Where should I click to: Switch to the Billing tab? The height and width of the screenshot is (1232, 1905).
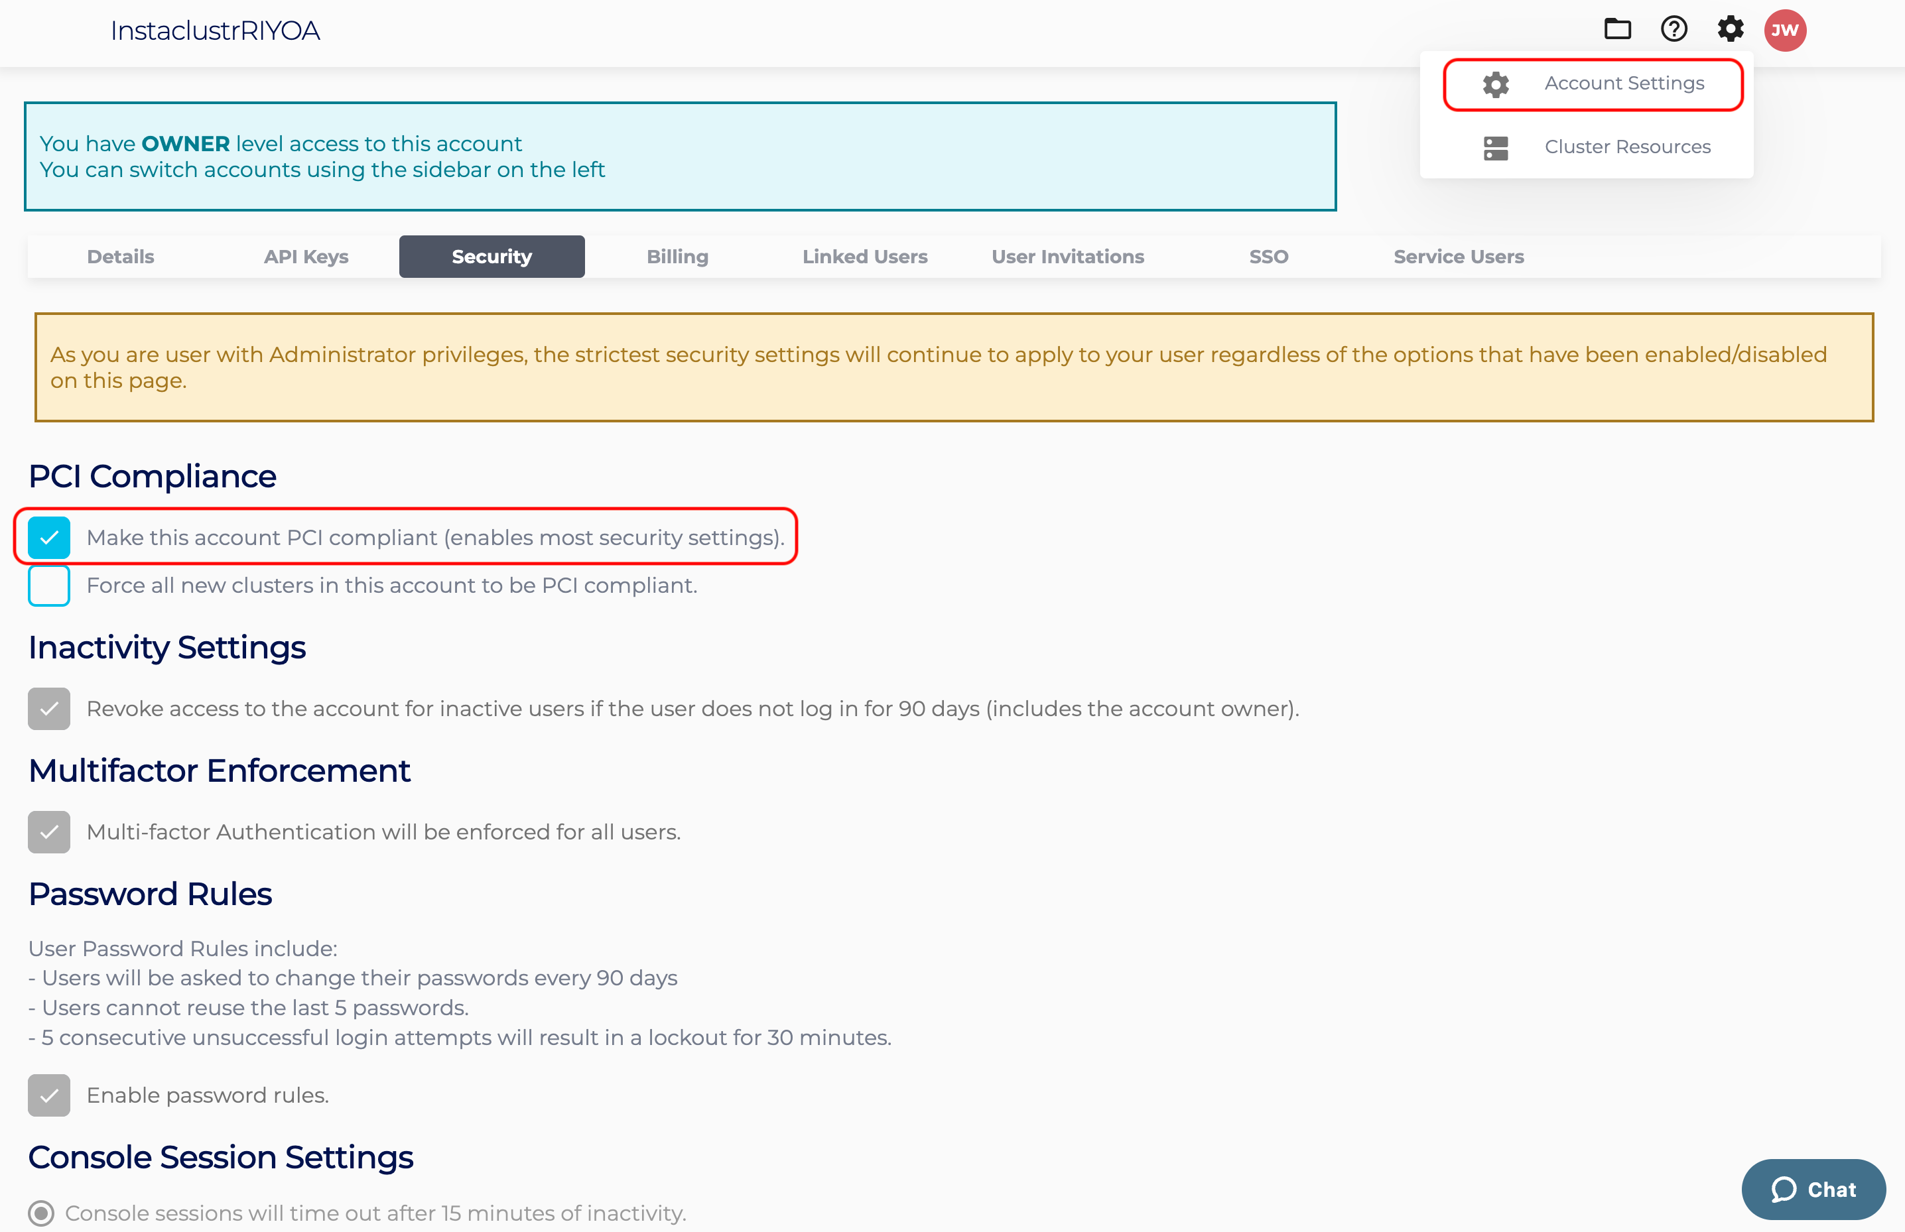click(677, 257)
